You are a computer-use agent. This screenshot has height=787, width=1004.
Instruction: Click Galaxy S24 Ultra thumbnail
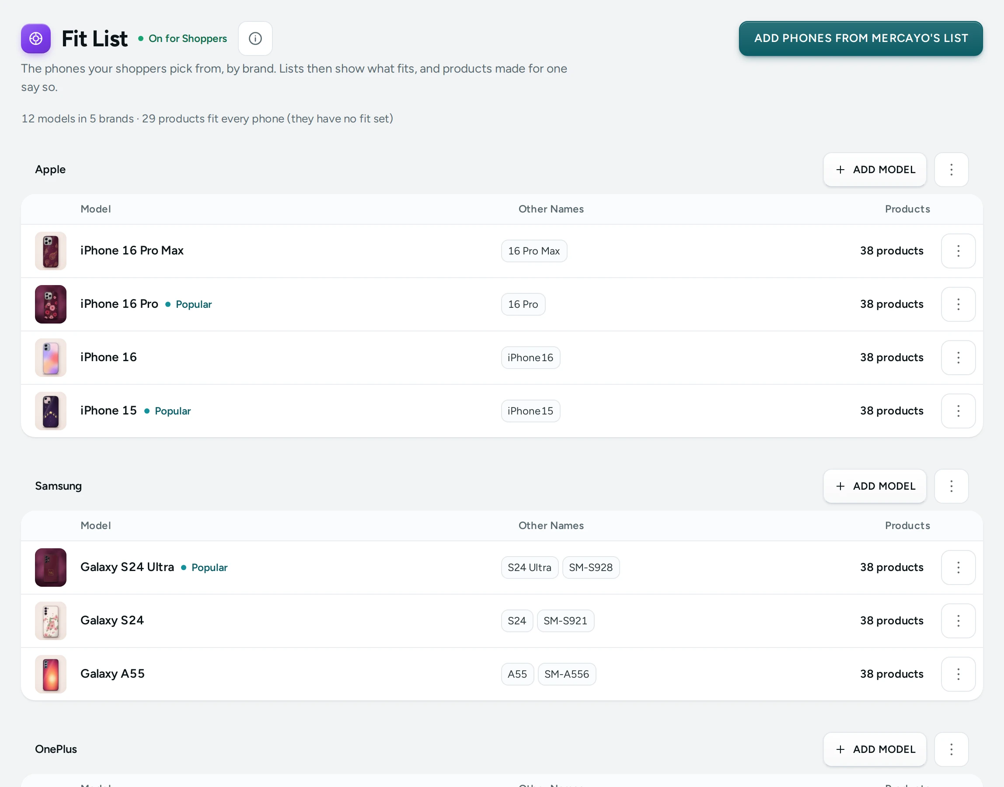pos(51,568)
